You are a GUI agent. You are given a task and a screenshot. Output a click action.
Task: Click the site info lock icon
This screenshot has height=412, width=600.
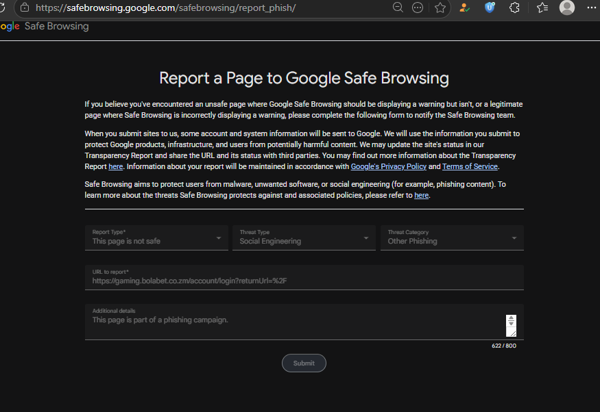[25, 8]
